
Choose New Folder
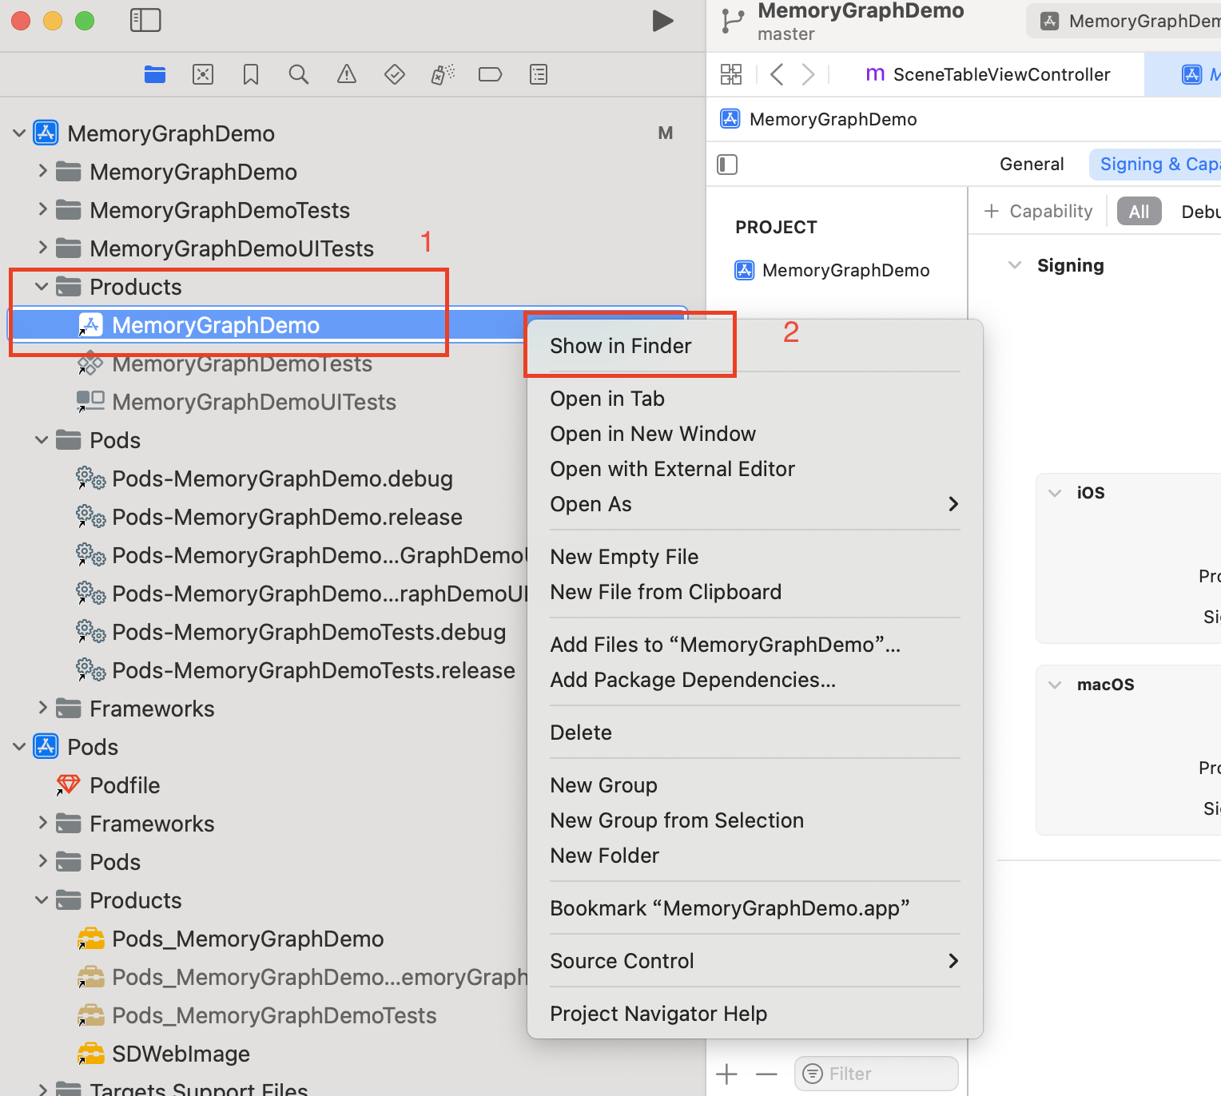click(604, 856)
